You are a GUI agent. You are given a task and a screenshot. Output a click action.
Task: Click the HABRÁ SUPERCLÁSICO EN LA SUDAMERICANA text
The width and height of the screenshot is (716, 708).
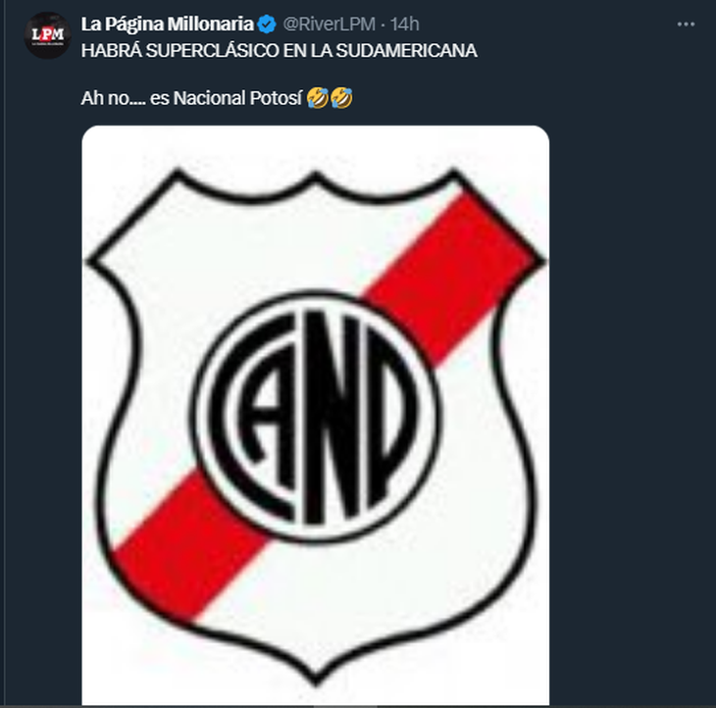(279, 51)
